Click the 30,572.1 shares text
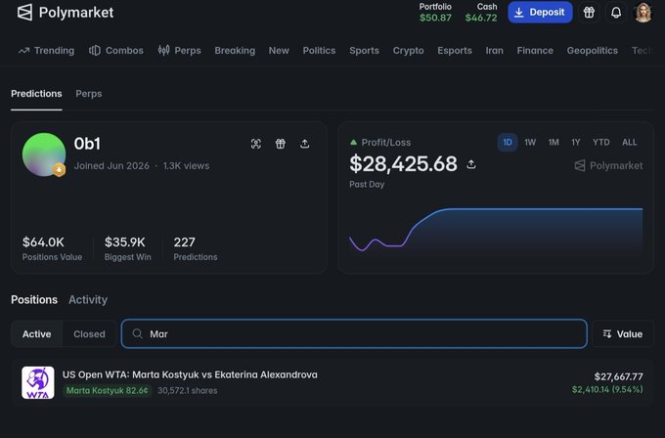This screenshot has height=438, width=665. pos(187,390)
